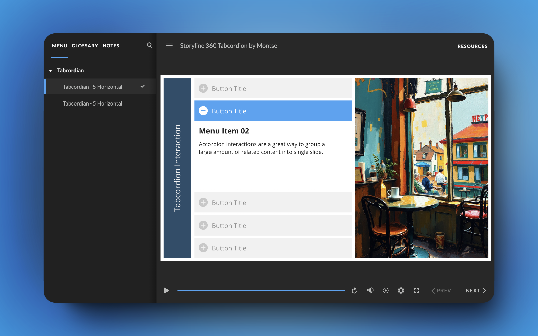Toggle the sidebar with hamburger icon

(169, 46)
